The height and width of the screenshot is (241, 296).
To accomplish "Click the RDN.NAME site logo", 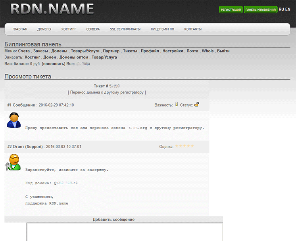I will pos(52,9).
